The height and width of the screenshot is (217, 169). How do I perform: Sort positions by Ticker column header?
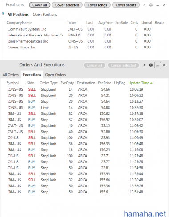[x=72, y=23]
